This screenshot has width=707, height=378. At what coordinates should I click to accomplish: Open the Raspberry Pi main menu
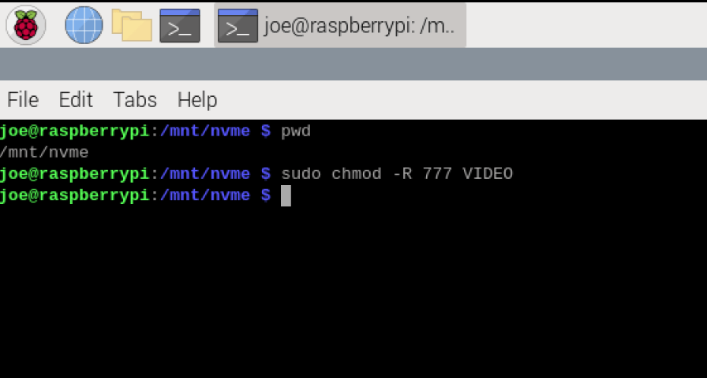pyautogui.click(x=26, y=25)
